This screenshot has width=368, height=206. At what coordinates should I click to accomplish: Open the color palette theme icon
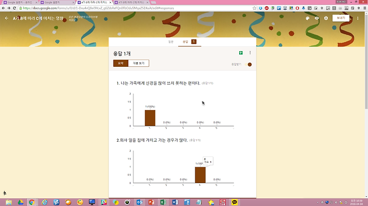[x=308, y=18]
